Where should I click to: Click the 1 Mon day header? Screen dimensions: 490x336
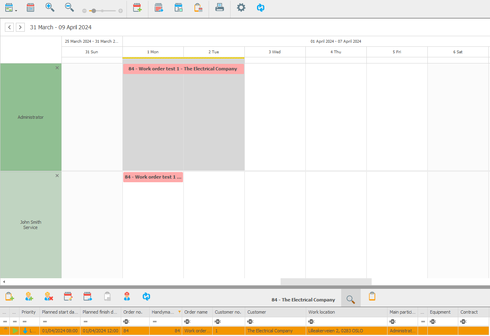(153, 52)
